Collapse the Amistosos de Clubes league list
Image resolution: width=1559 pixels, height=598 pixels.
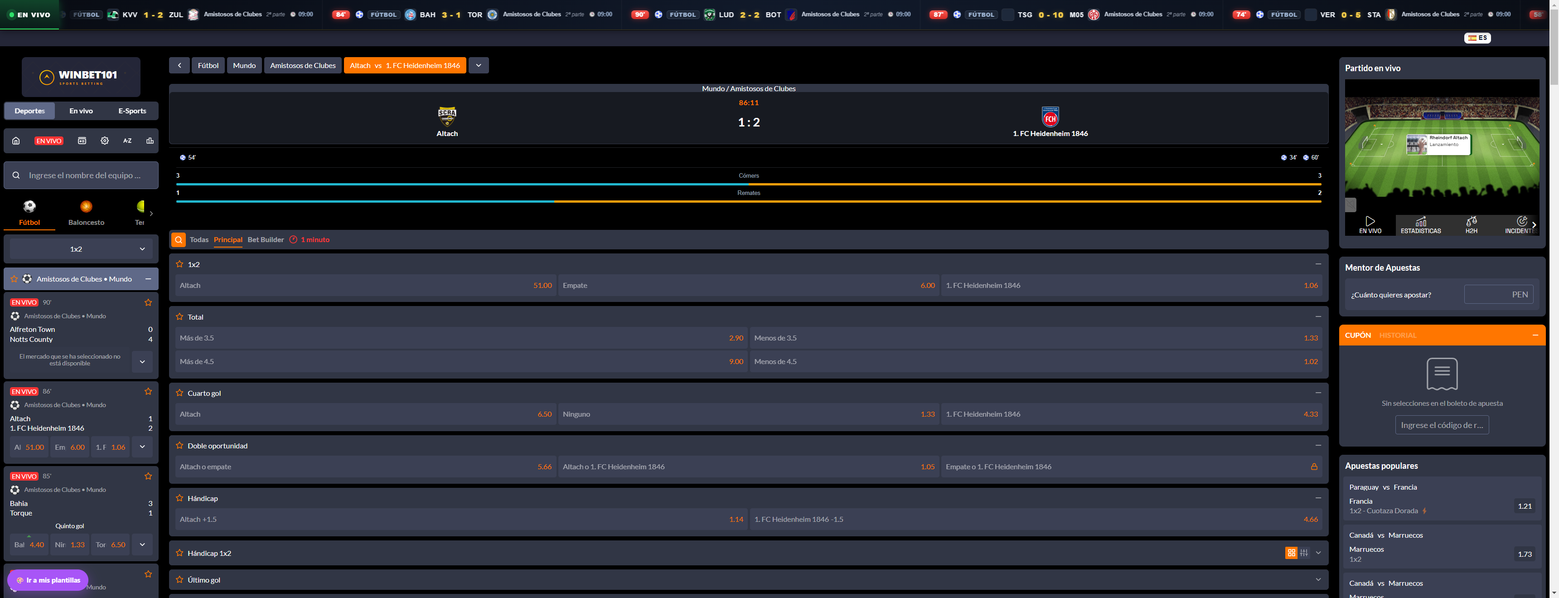pos(148,279)
